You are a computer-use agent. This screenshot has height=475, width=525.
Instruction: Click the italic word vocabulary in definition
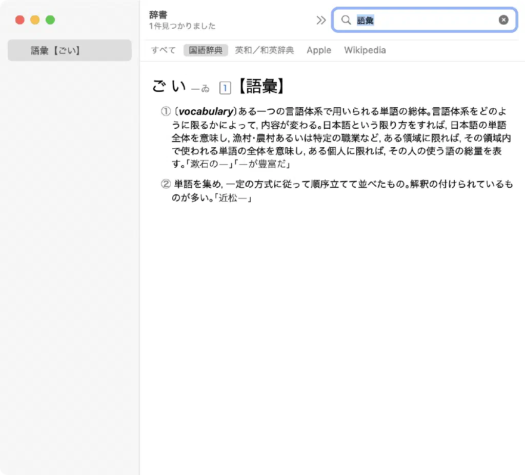point(206,111)
